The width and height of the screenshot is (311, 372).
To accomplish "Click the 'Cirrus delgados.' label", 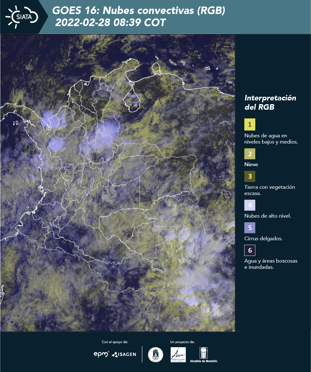I will click(263, 239).
